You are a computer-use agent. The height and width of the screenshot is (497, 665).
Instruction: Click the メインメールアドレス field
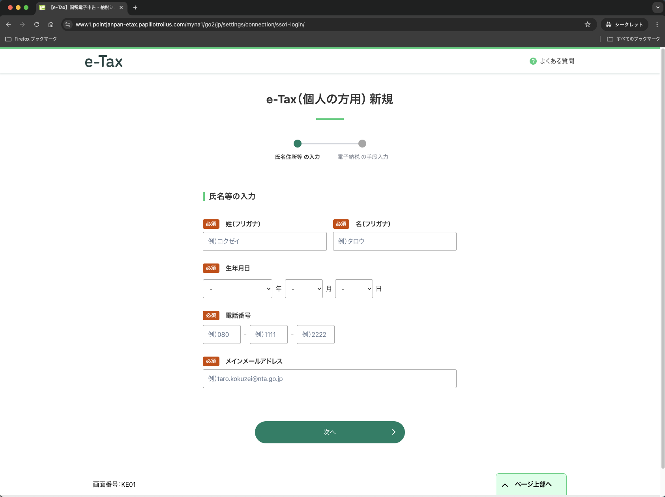click(x=330, y=378)
